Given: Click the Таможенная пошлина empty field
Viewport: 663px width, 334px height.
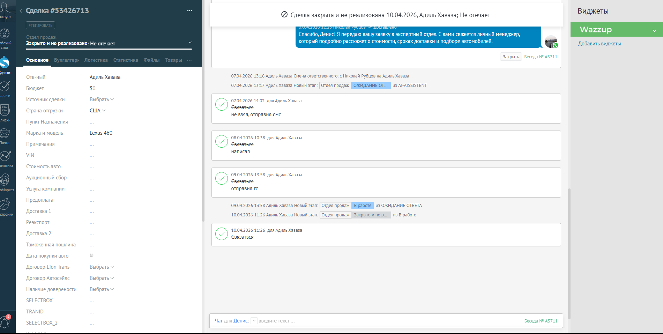Looking at the screenshot, I should (92, 245).
